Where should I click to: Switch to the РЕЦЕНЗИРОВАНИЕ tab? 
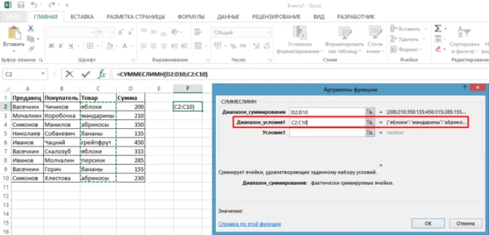click(x=276, y=17)
